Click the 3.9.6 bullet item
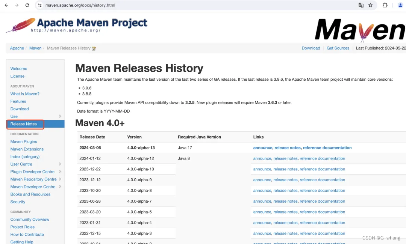The image size is (406, 244). pos(87,88)
